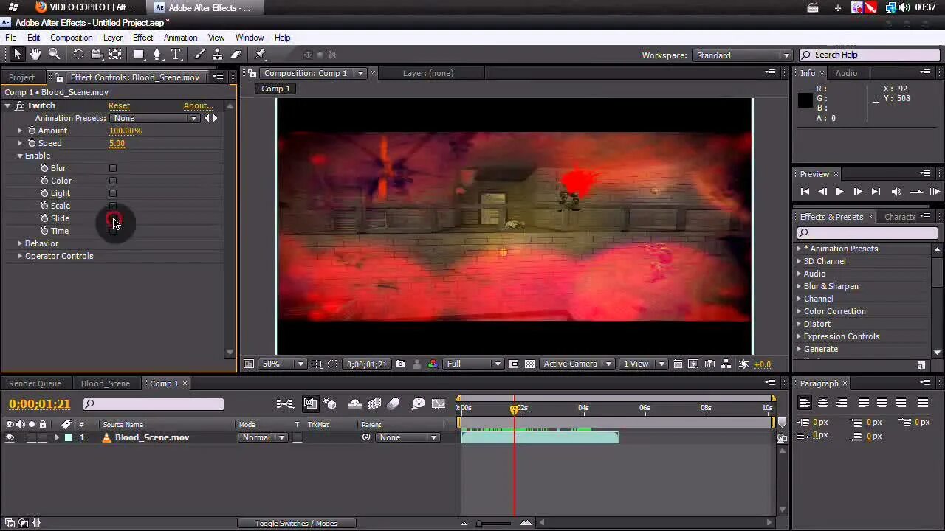Select the Pen tool
Image resolution: width=945 pixels, height=531 pixels.
click(x=157, y=55)
